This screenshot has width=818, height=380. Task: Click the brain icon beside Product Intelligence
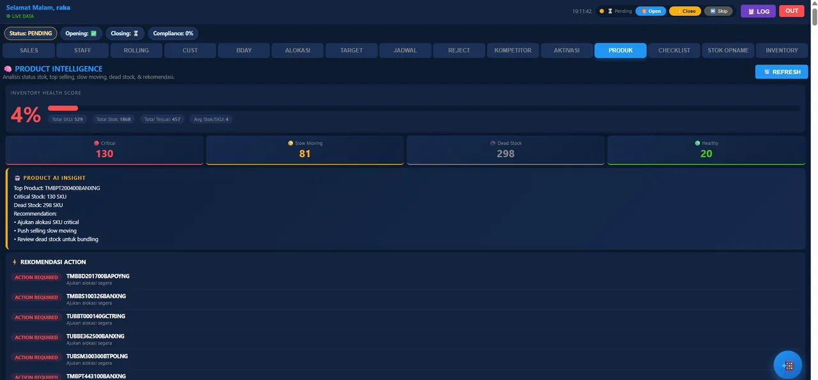coord(8,69)
